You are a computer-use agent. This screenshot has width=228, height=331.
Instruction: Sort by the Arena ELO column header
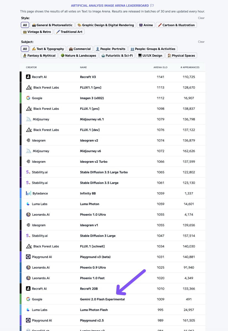click(x=160, y=67)
